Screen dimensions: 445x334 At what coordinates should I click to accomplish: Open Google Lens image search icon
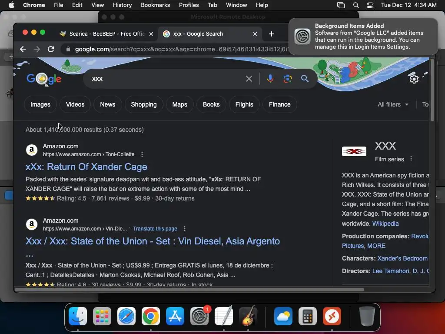288,79
